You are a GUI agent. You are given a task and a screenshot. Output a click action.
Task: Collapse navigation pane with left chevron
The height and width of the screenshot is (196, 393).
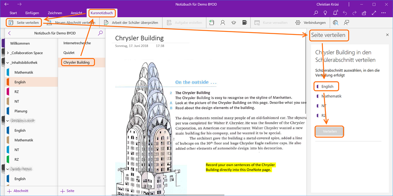pyautogui.click(x=9, y=33)
